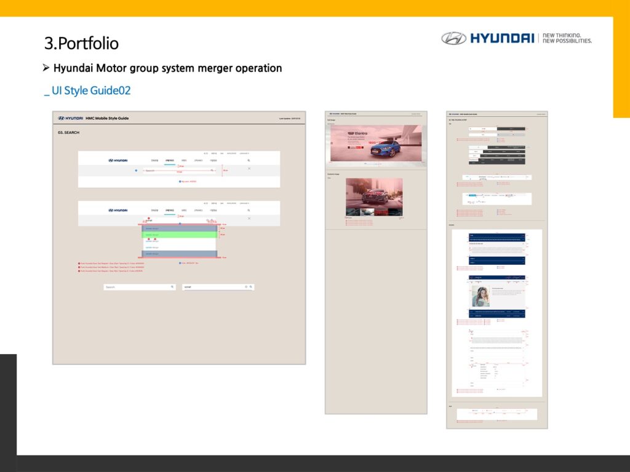Click the X close icon in upper search bar
This screenshot has width=630, height=472.
[249, 168]
